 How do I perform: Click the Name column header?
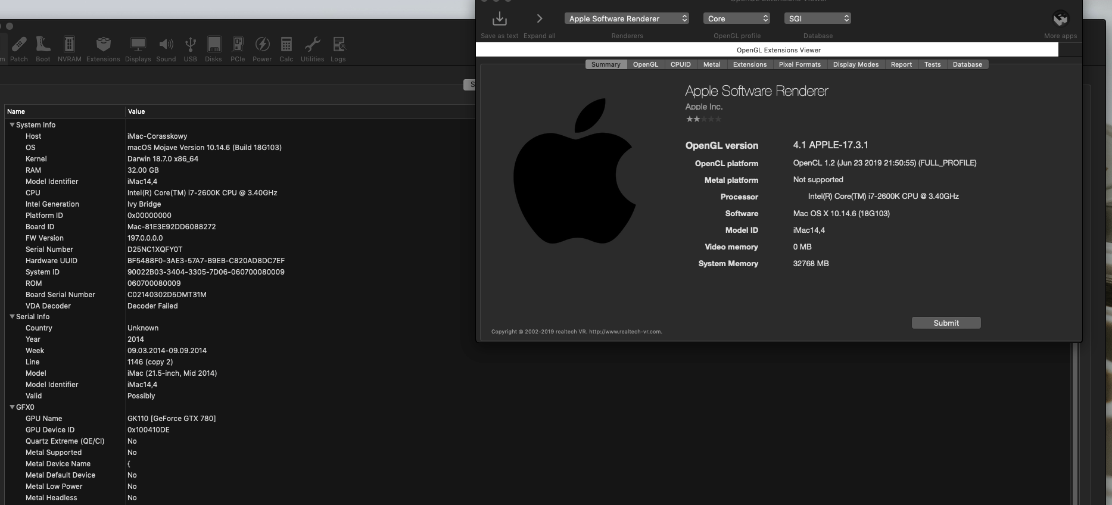tap(65, 111)
